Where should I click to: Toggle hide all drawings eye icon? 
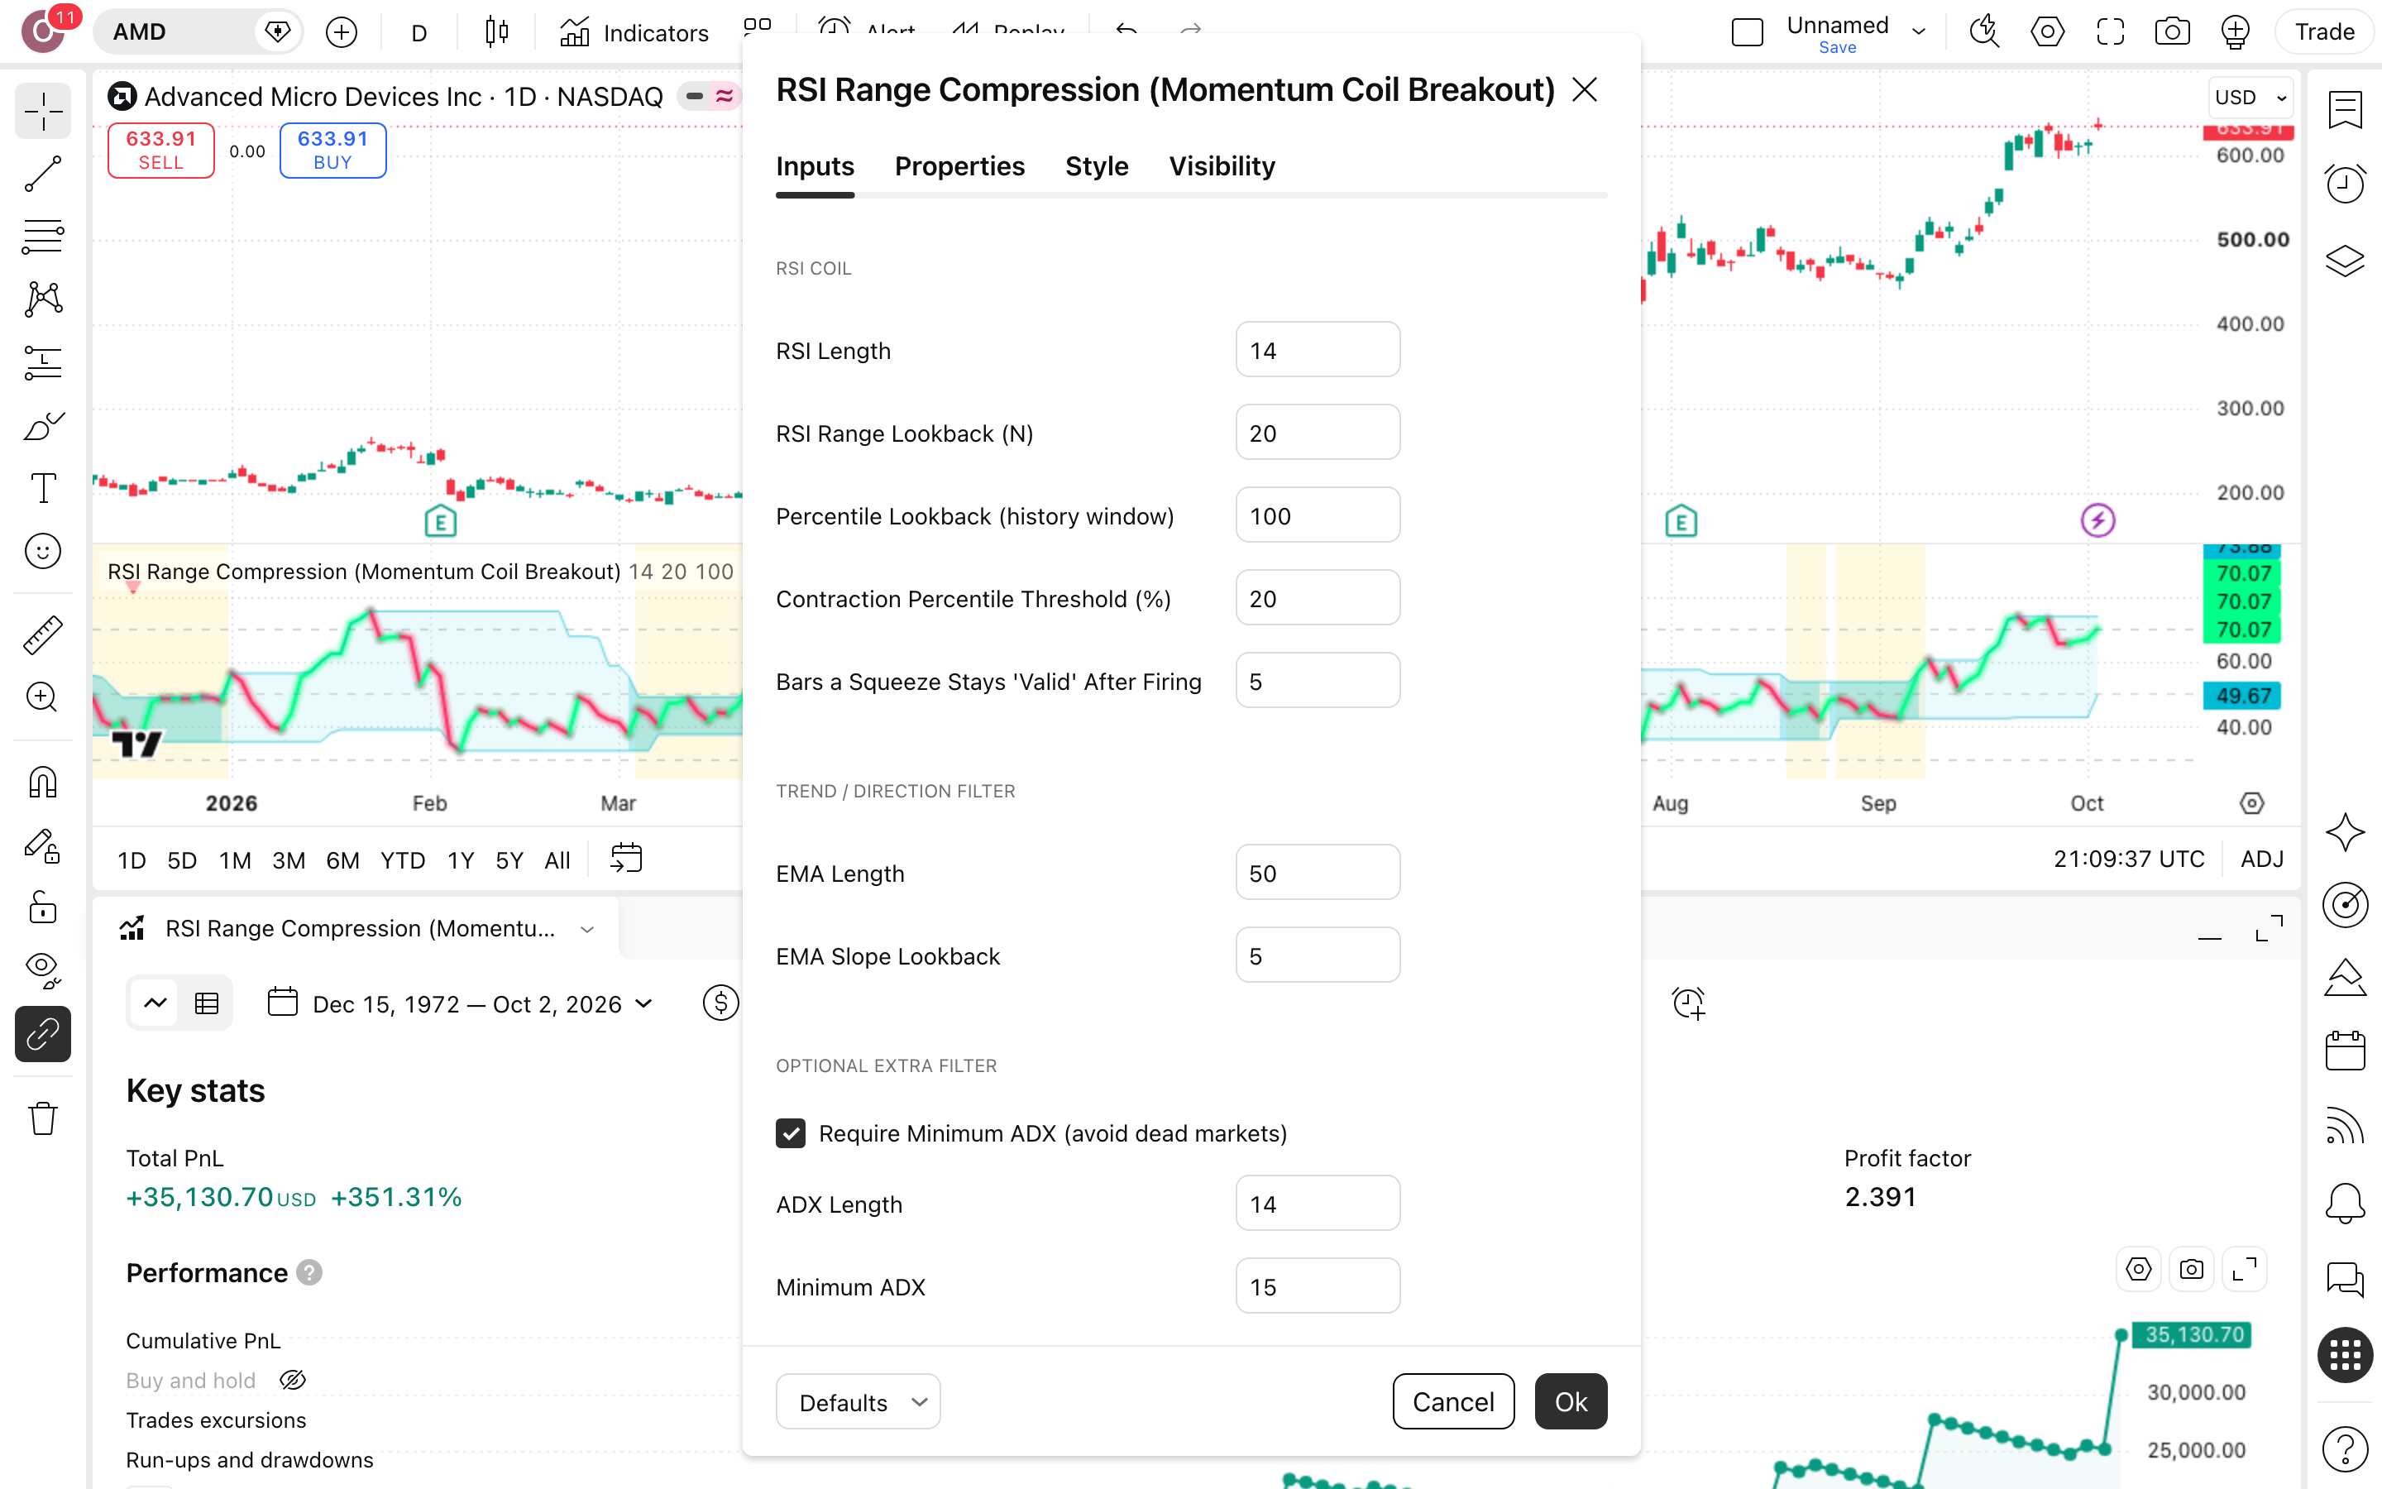point(42,970)
